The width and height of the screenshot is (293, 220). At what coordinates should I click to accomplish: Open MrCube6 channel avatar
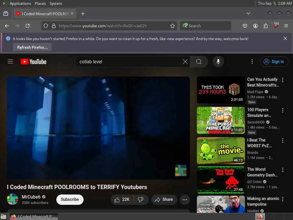tap(13, 199)
